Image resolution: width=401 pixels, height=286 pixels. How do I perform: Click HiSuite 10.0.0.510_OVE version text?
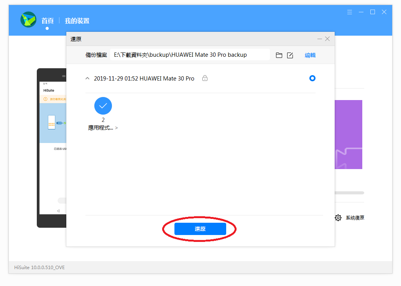[x=39, y=268]
